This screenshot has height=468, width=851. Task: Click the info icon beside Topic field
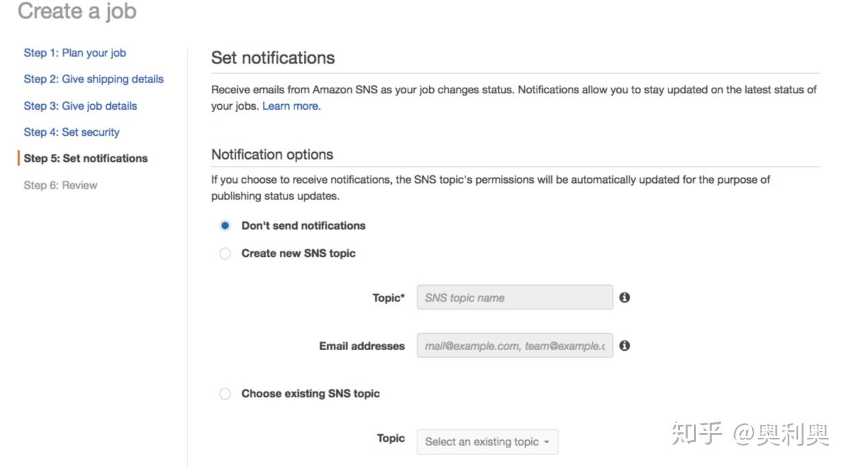tap(625, 297)
